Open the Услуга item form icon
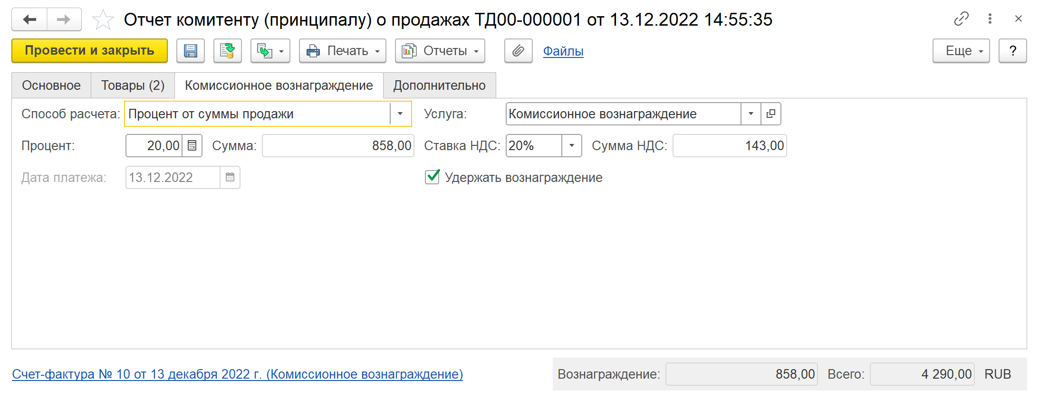 (x=771, y=114)
